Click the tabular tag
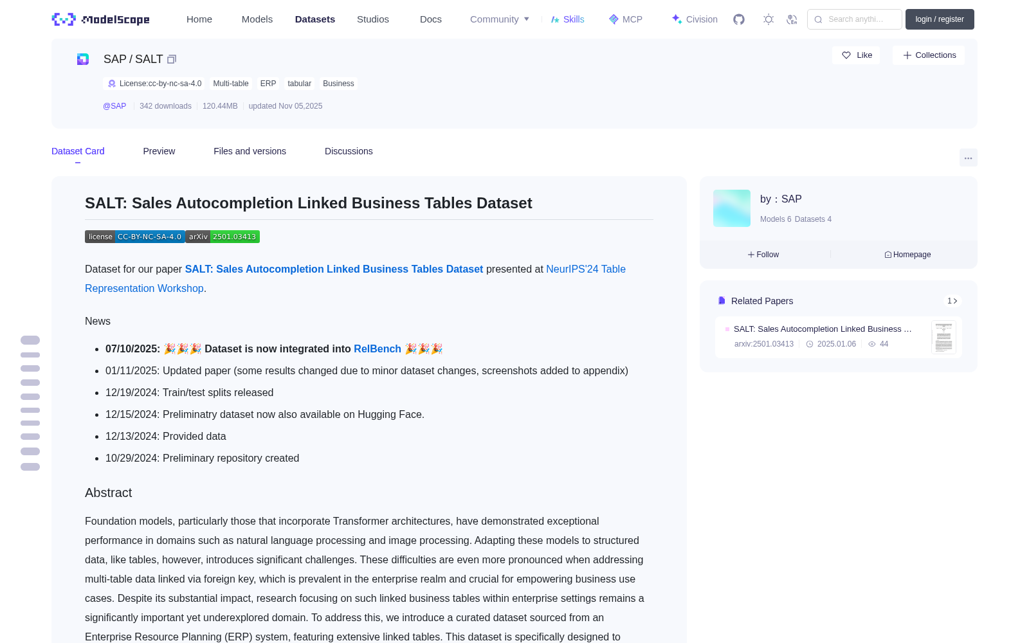1029x643 pixels. (x=299, y=84)
